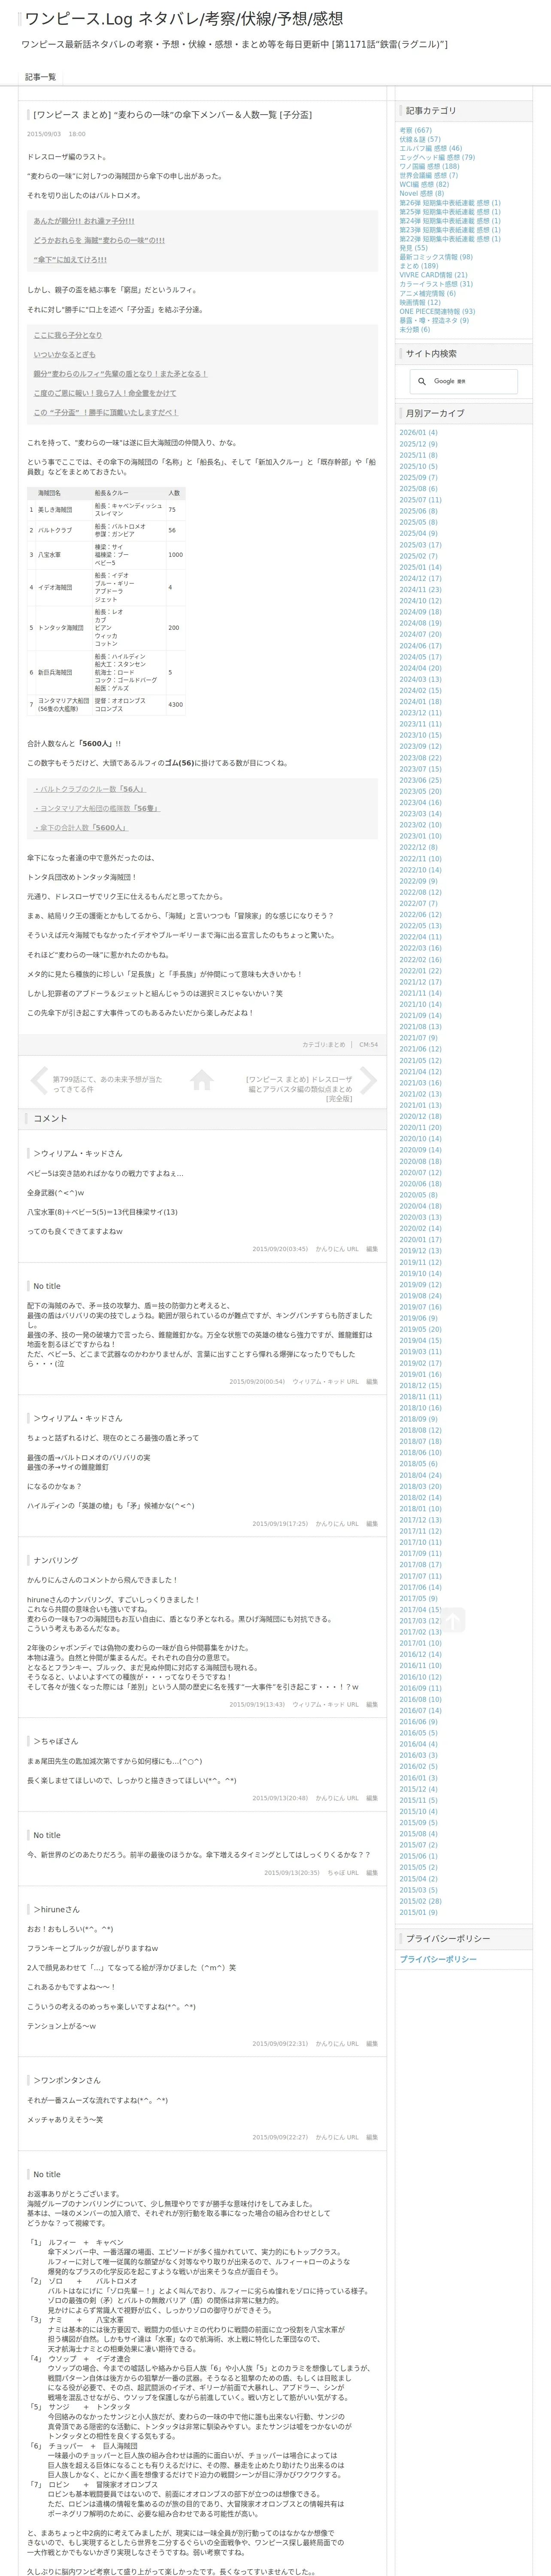This screenshot has width=551, height=2576.
Task: Open the 2015/01 (9) monthly archive
Action: click(418, 1912)
